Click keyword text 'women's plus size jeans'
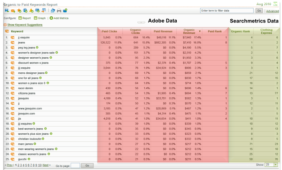The height and width of the screenshot is (170, 282). 33,134
